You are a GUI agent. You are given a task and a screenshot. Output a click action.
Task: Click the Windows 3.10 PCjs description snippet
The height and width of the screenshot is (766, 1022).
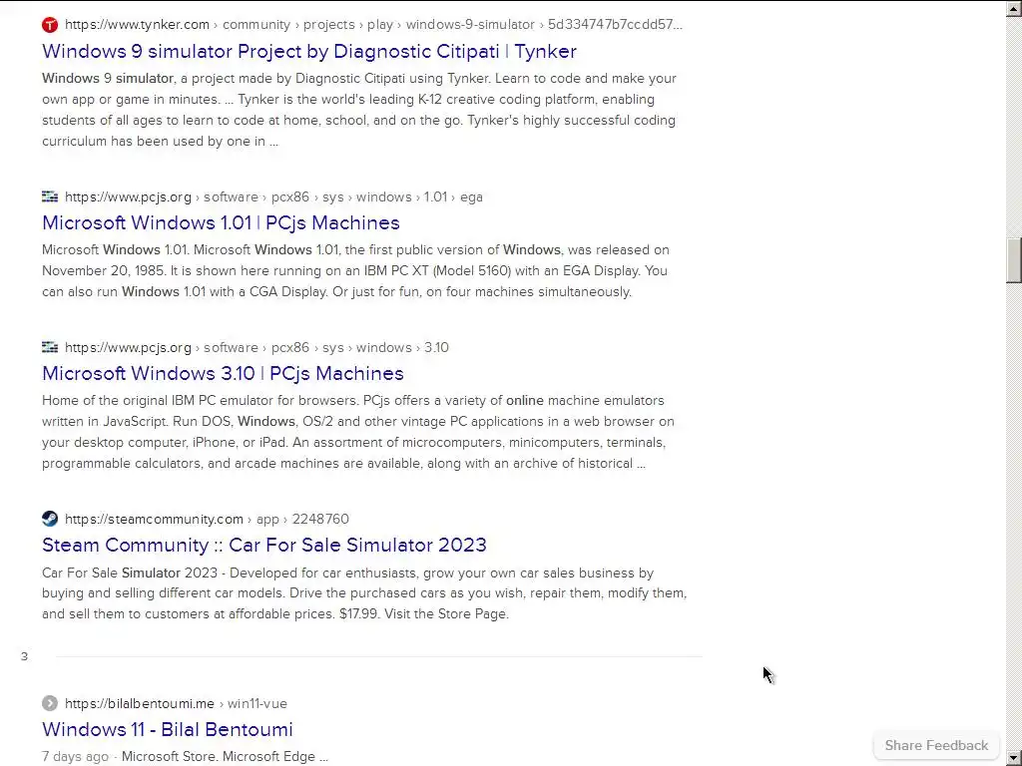pyautogui.click(x=358, y=432)
